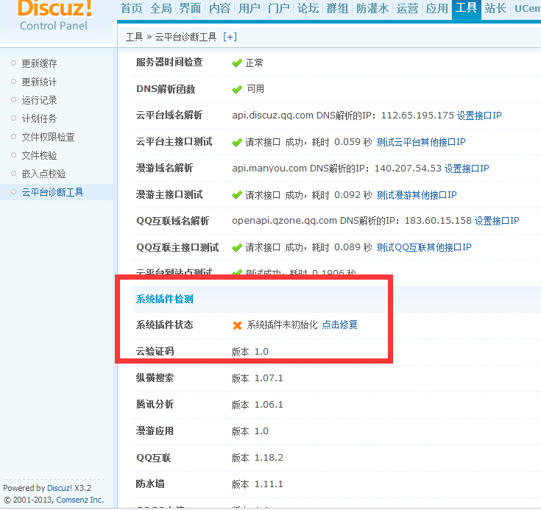Open the 应用 top menu

(436, 8)
